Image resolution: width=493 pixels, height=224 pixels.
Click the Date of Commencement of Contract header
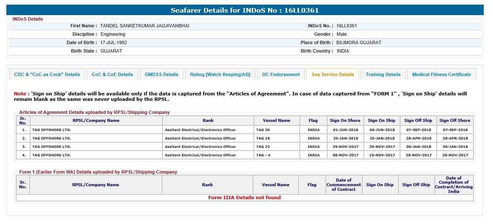click(343, 184)
